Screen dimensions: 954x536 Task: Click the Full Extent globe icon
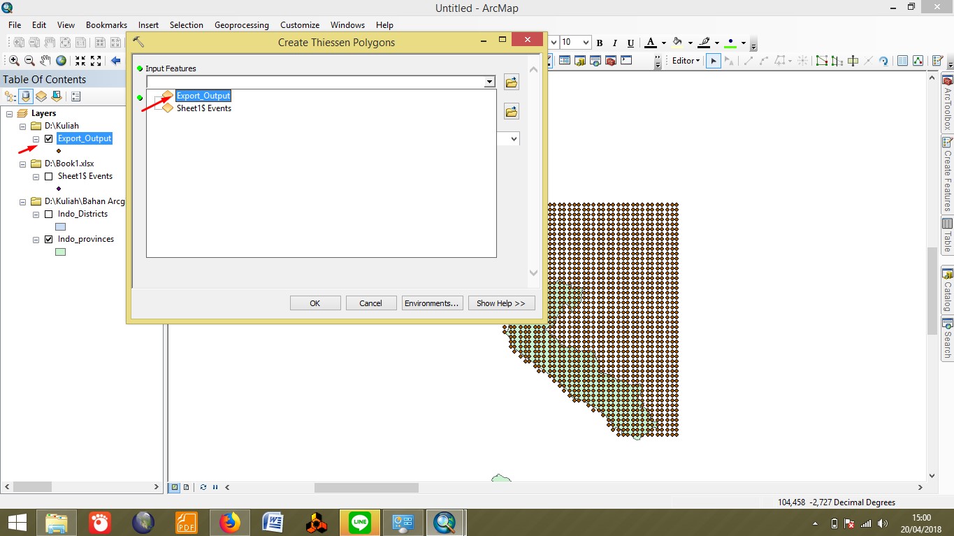point(62,61)
